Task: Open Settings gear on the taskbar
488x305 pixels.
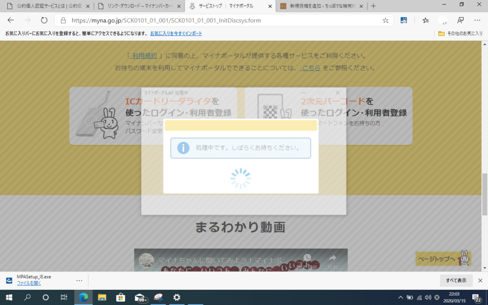Action: [177, 297]
